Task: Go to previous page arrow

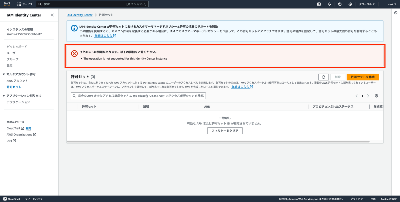Action: tap(356, 96)
